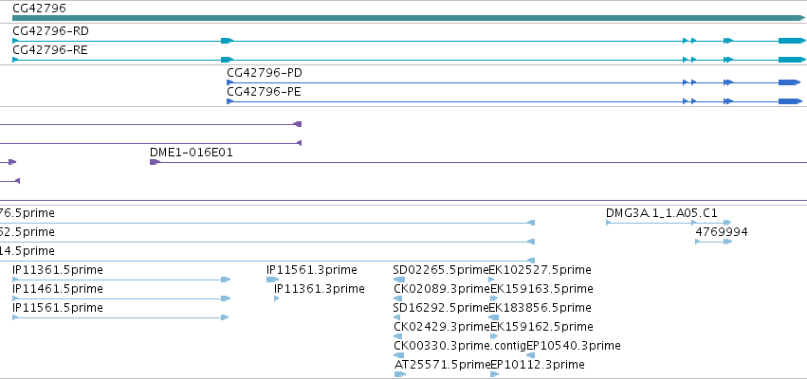807x379 pixels.
Task: Click the AT25571.5prime EST label
Action: pos(443,365)
